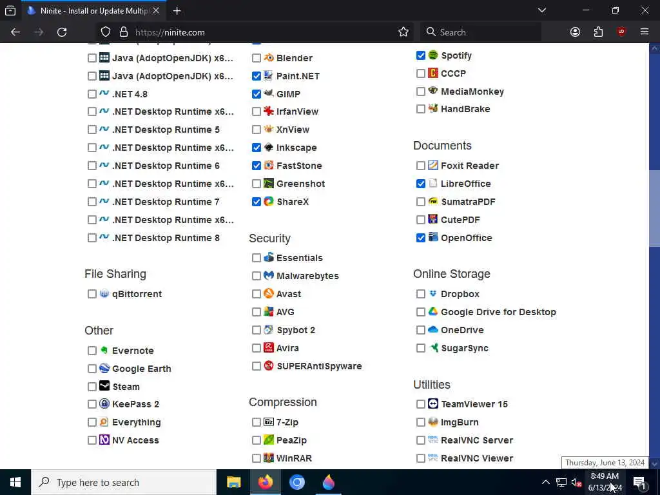Close the Ninite tab
This screenshot has width=660, height=495.
(x=156, y=10)
